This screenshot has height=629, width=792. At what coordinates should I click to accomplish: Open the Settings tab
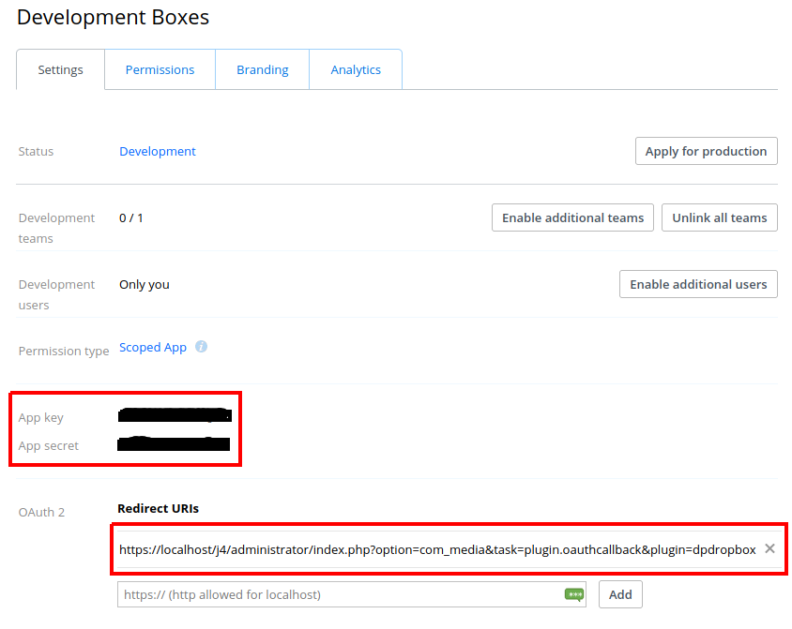tap(60, 70)
